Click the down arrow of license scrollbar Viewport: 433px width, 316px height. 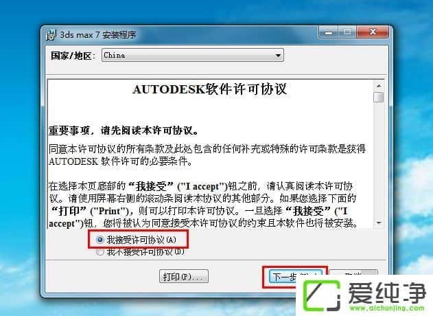(x=379, y=223)
